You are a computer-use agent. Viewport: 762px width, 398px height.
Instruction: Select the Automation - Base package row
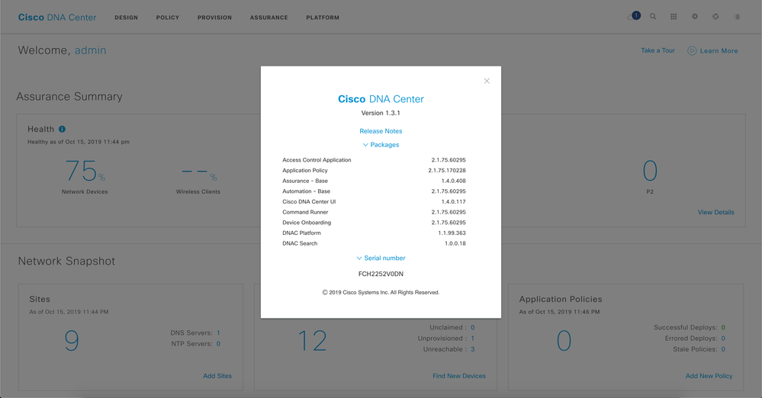coord(375,191)
